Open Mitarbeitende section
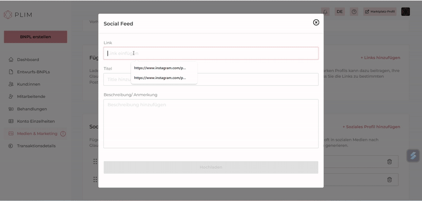The width and height of the screenshot is (422, 201). tap(31, 97)
